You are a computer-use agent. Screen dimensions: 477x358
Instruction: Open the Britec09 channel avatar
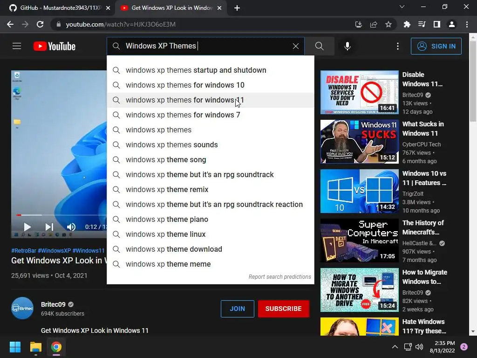tap(22, 308)
